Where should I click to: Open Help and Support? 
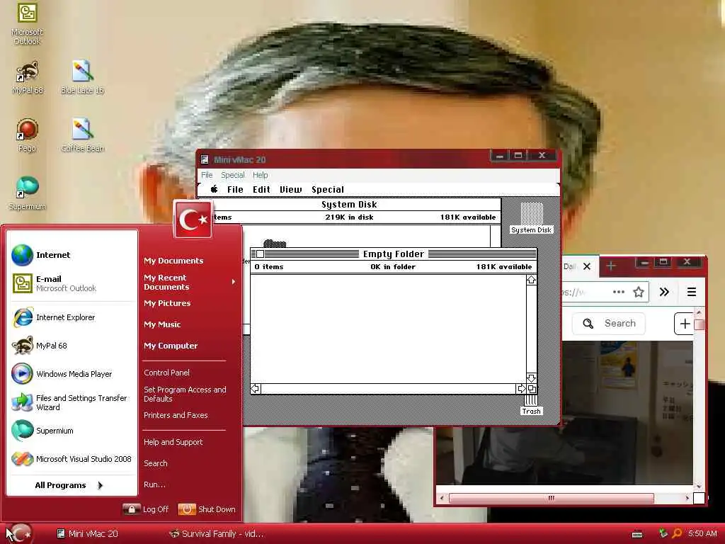pos(173,442)
